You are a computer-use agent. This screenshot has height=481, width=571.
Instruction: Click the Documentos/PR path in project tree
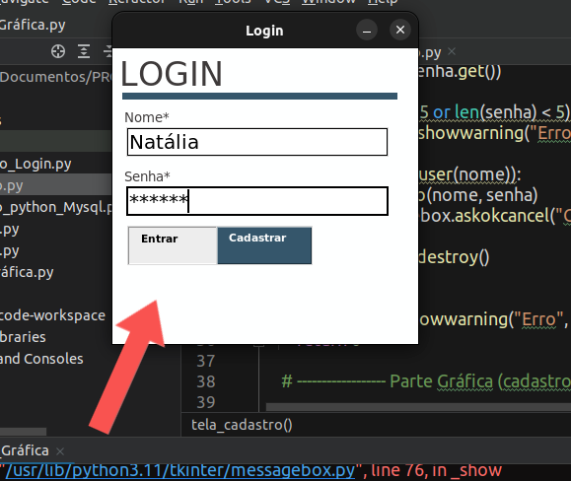point(55,77)
